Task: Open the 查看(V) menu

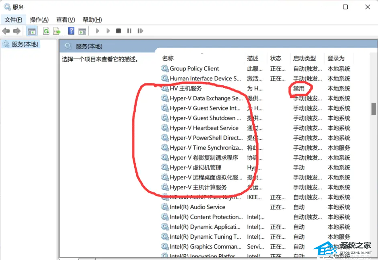Action: [x=66, y=20]
